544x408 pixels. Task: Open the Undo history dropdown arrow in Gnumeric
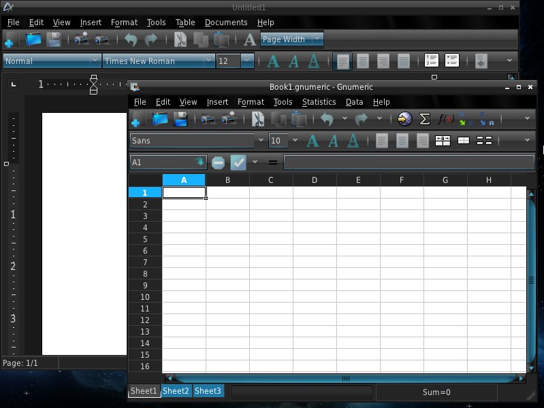[x=345, y=118]
